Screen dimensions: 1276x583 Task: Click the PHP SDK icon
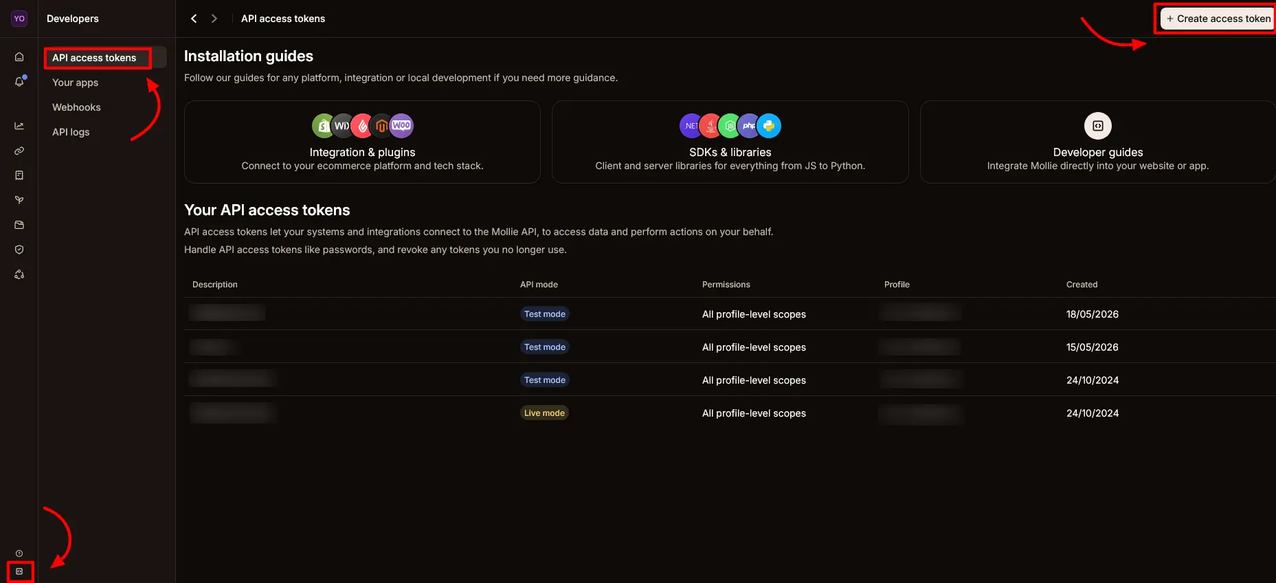point(749,126)
